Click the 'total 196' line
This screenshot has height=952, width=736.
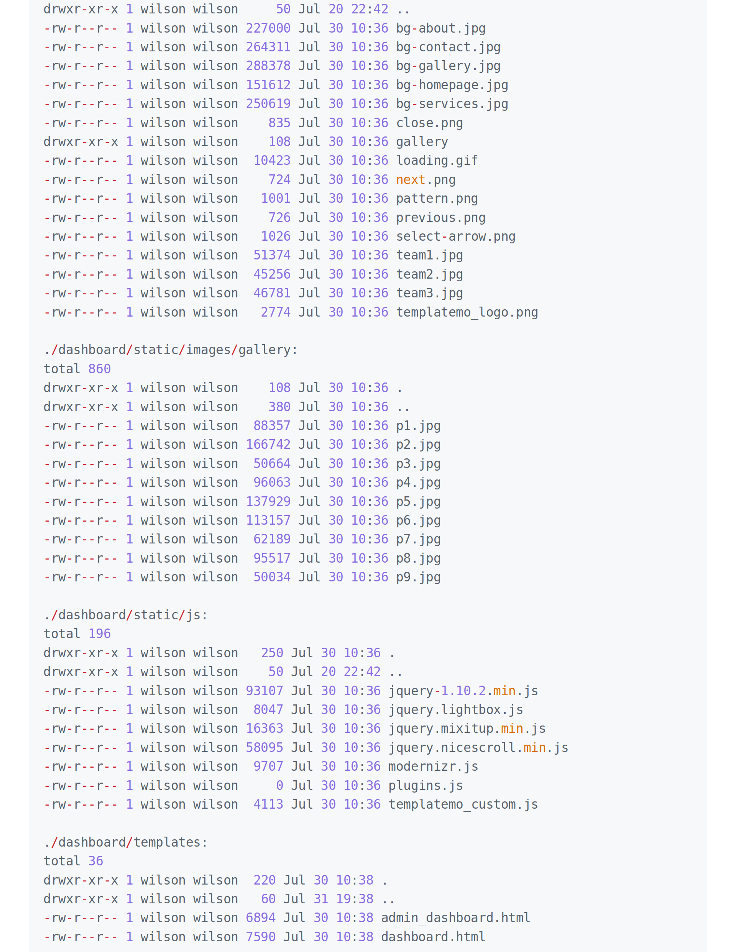77,634
